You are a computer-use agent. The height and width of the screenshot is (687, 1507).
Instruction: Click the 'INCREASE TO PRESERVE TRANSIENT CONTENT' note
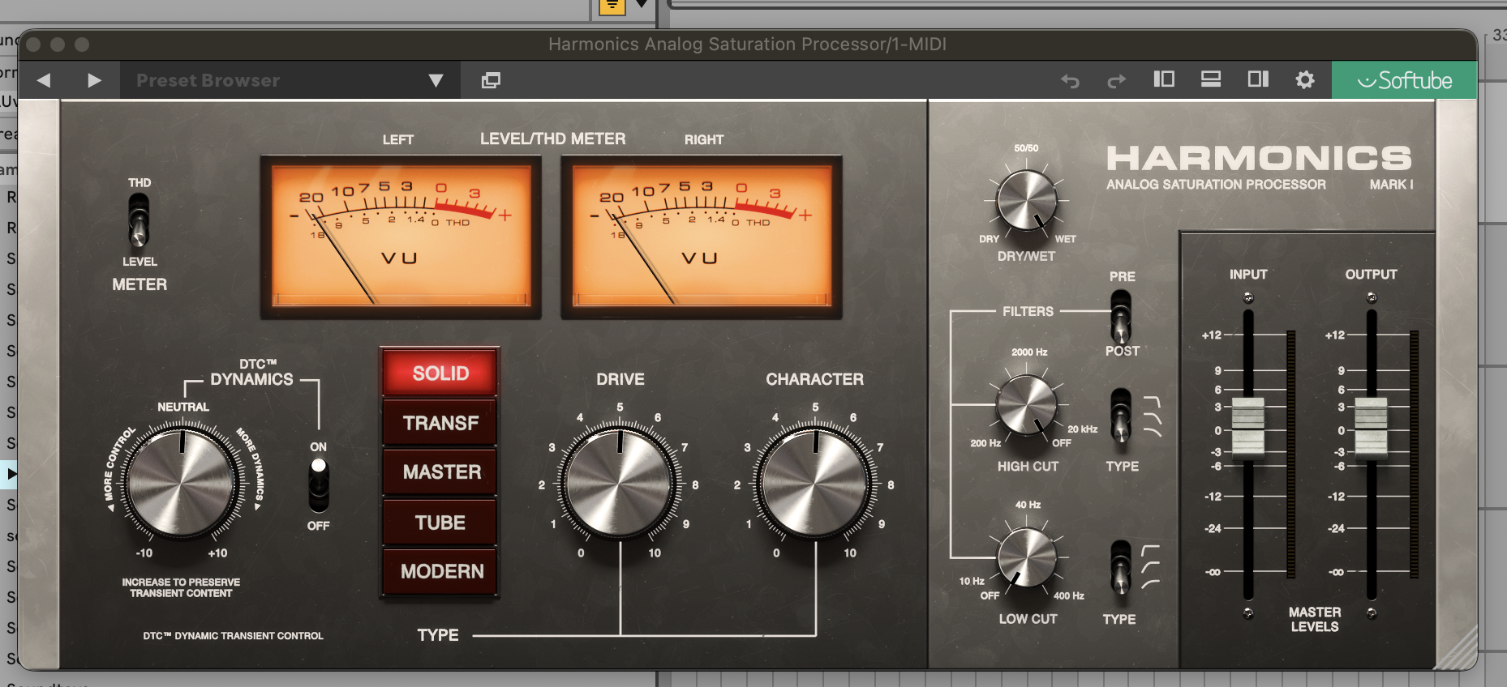pos(181,587)
